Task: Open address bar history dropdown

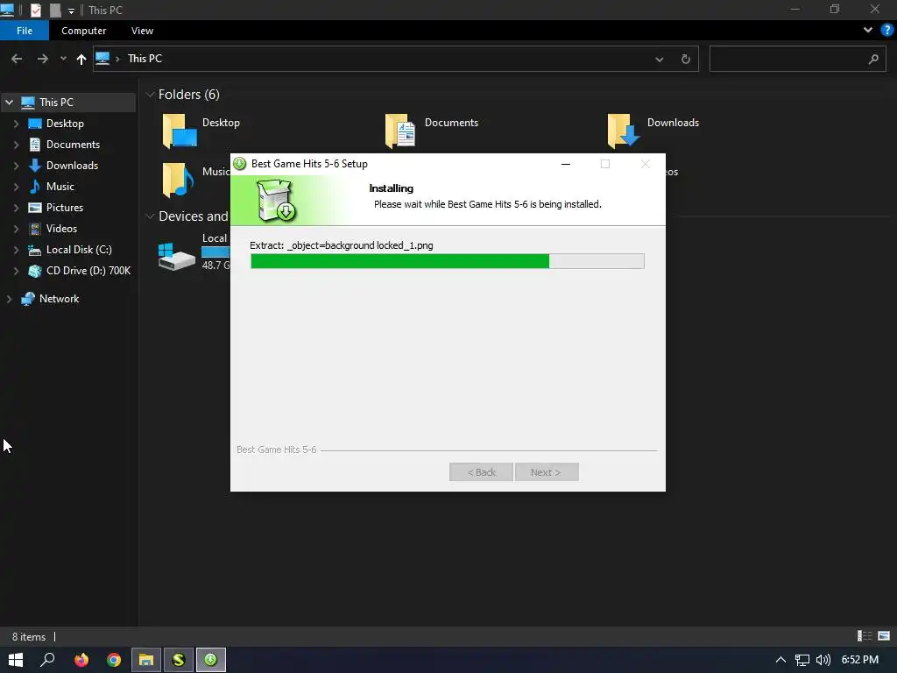Action: (x=659, y=59)
